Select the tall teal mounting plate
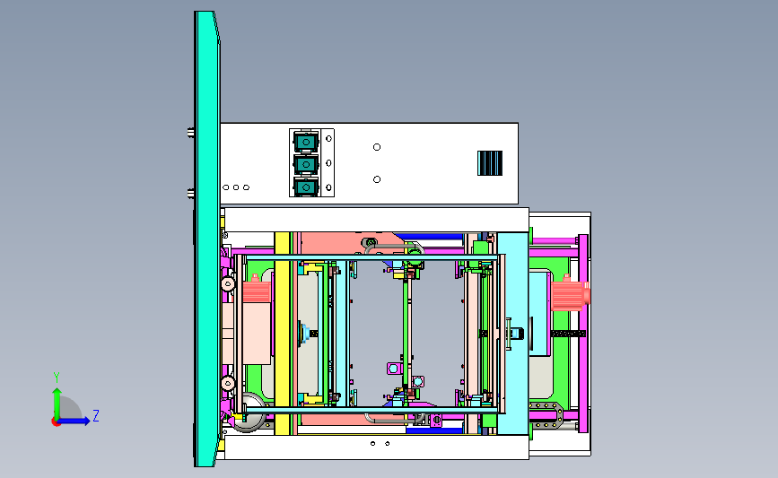778x478 pixels. click(207, 239)
